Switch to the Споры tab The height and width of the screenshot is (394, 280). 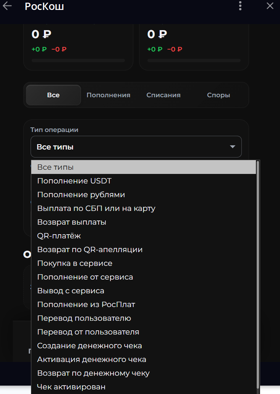pos(218,95)
